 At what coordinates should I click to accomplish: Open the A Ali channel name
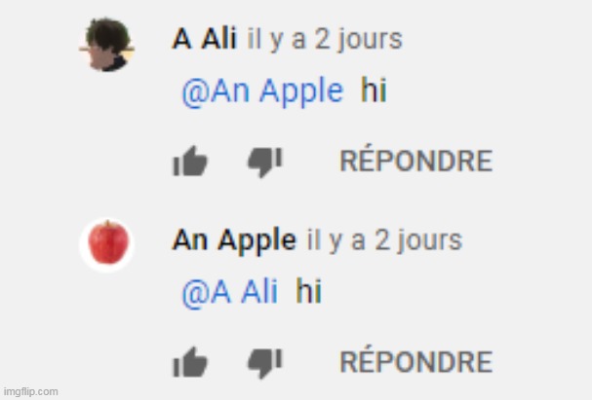(204, 38)
